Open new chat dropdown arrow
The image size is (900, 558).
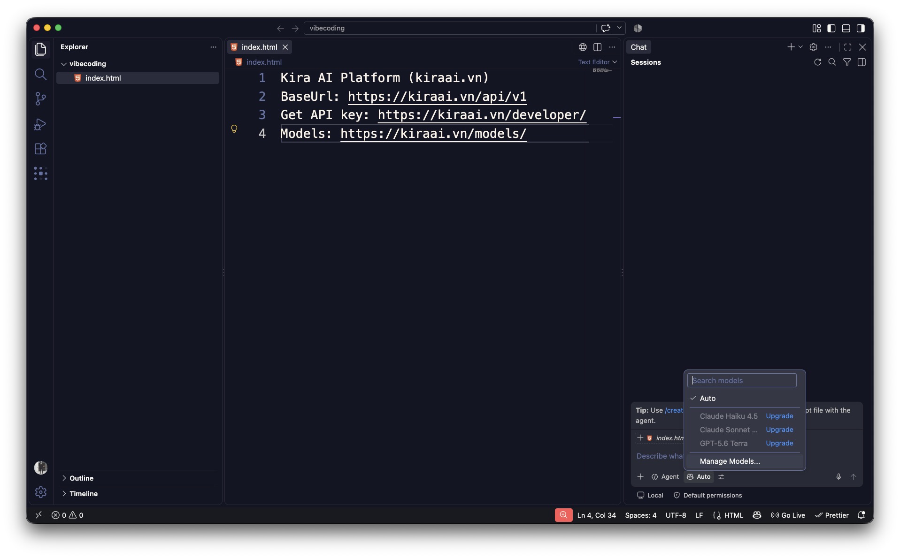(x=800, y=47)
